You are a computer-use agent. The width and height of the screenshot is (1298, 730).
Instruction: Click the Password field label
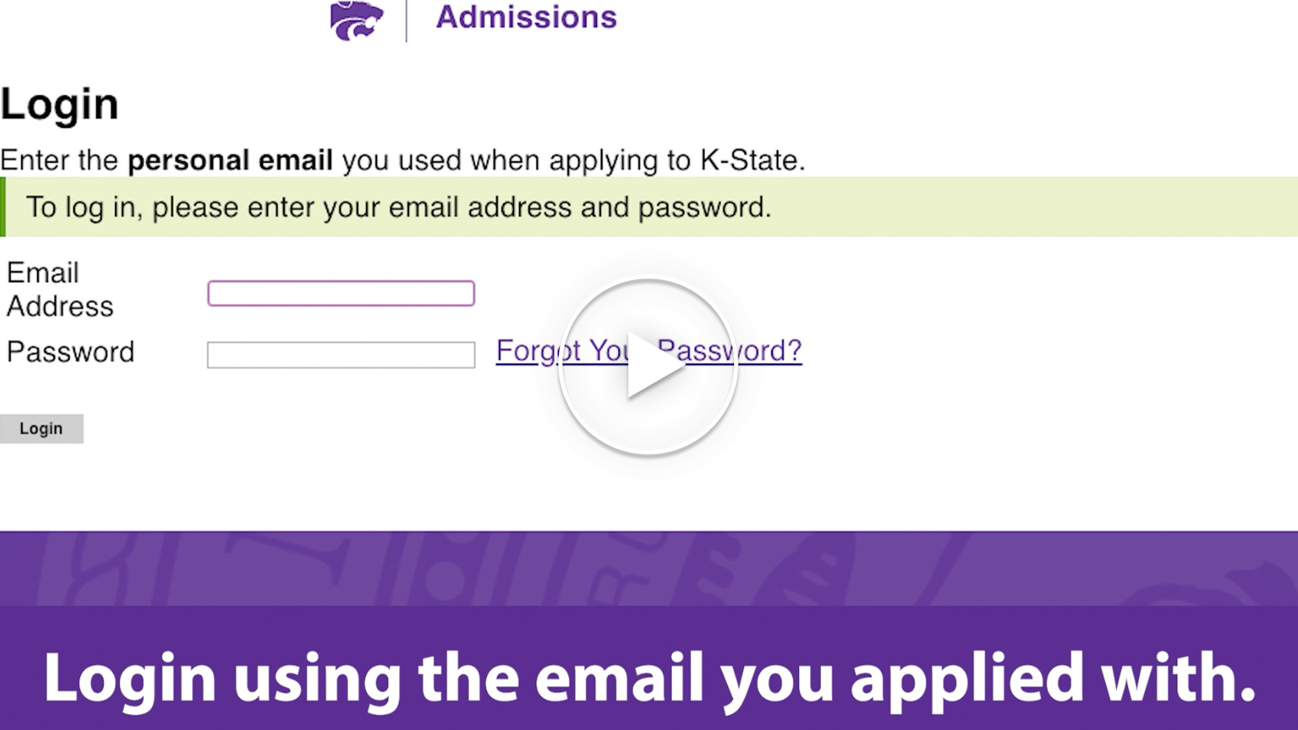point(70,352)
